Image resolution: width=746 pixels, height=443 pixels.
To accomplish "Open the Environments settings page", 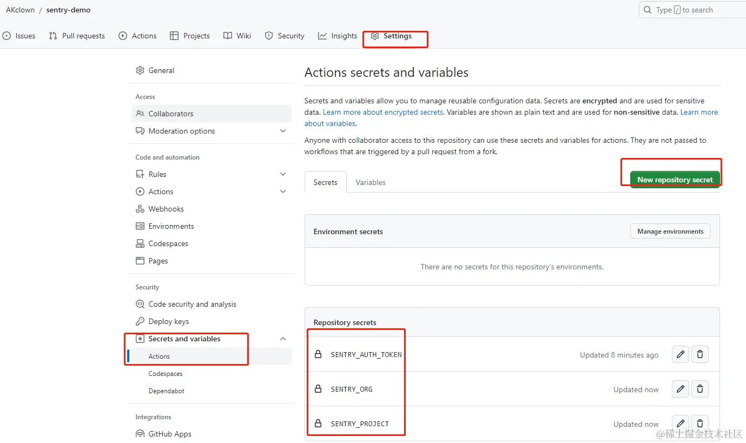I will [171, 226].
